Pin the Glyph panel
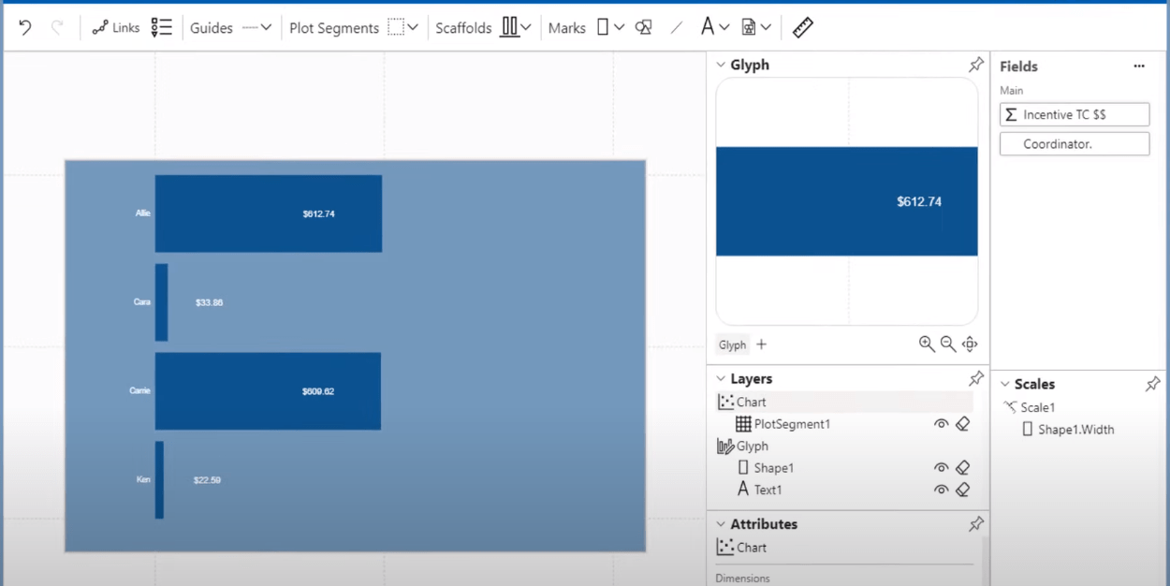This screenshot has height=586, width=1170. [x=975, y=65]
